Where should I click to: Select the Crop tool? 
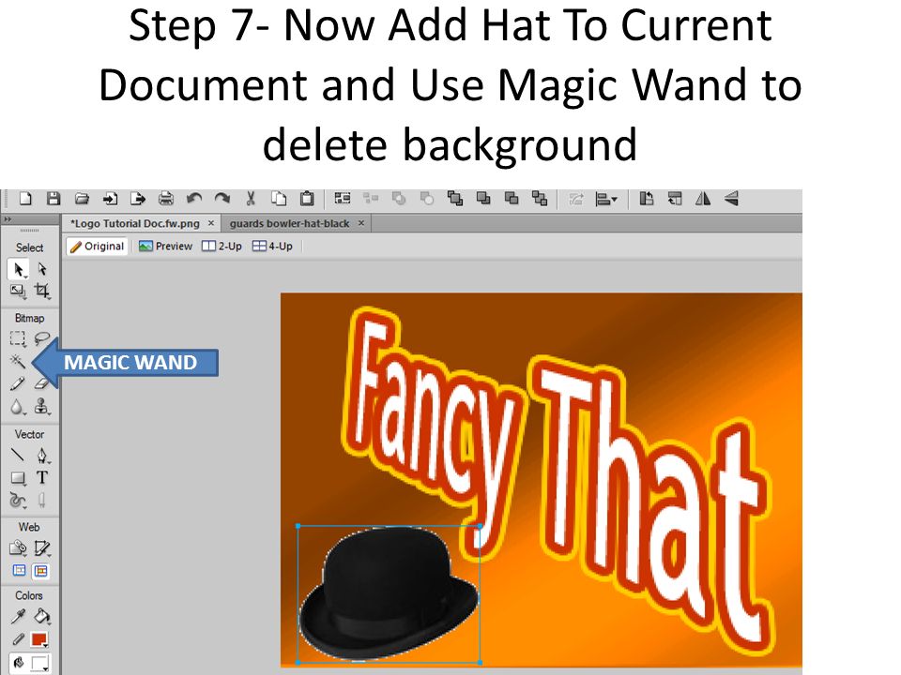[42, 291]
